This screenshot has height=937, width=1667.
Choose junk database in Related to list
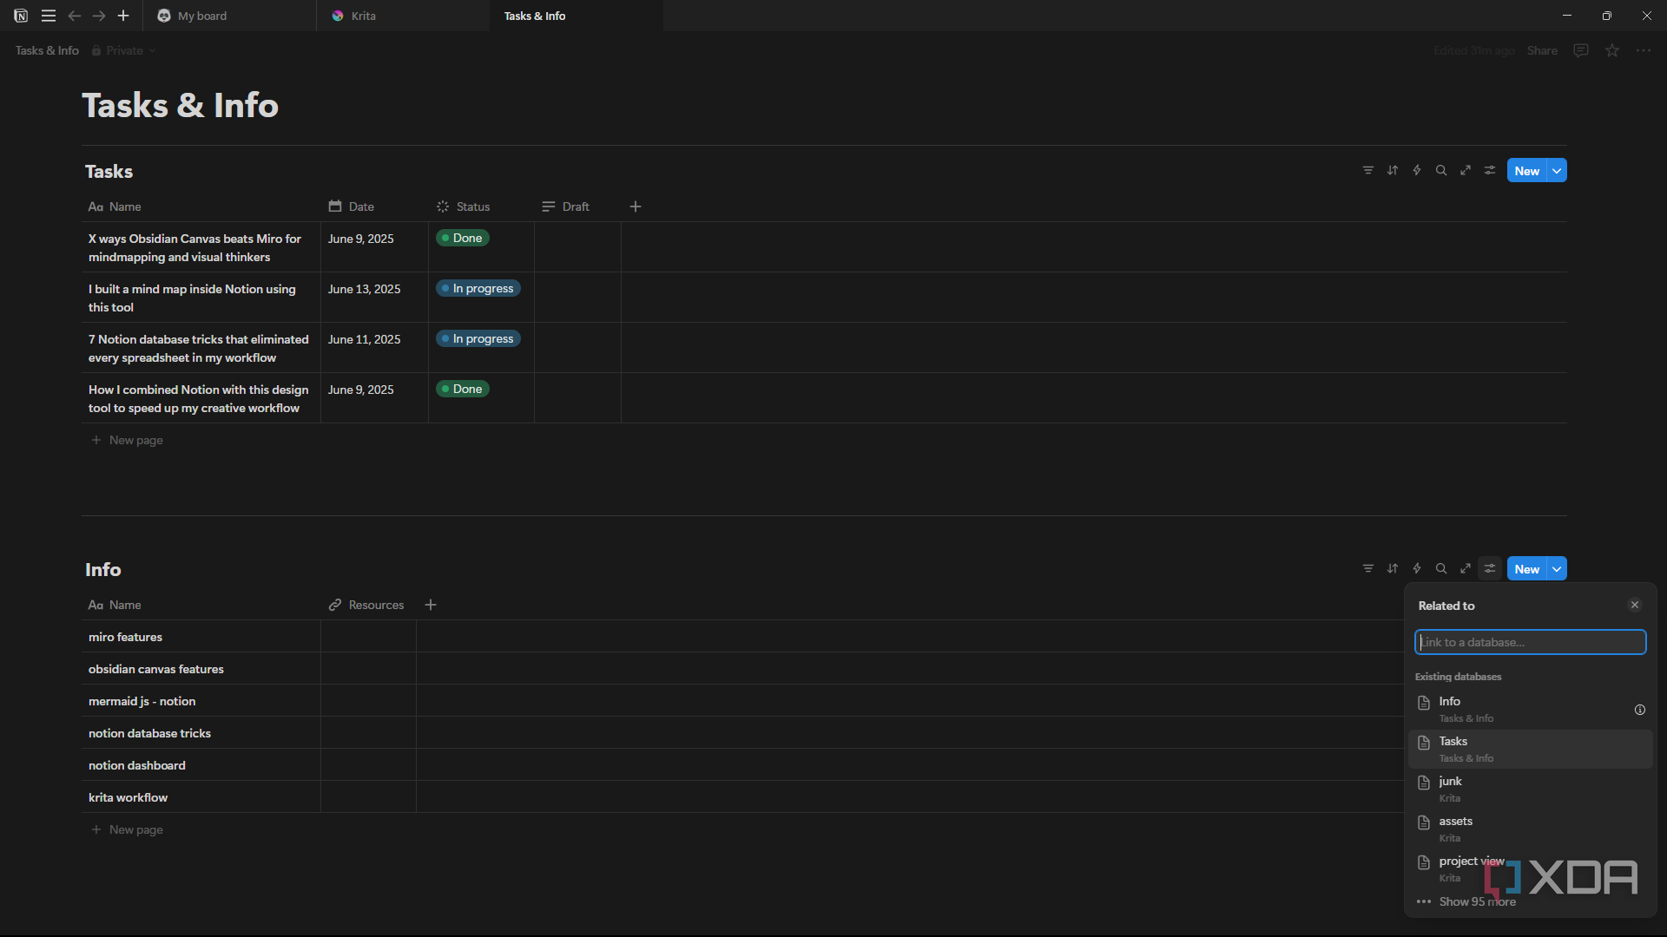(1530, 790)
